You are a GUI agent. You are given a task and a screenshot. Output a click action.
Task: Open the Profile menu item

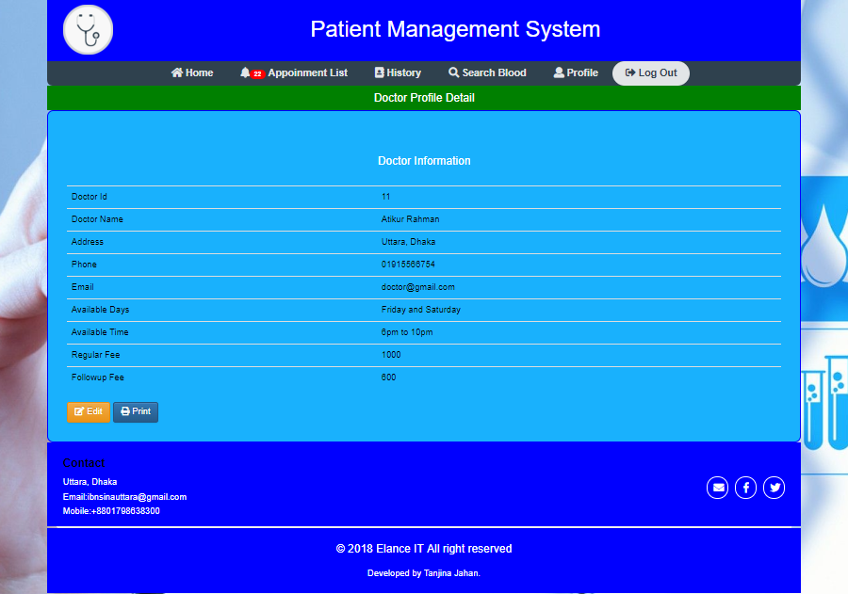click(x=576, y=72)
